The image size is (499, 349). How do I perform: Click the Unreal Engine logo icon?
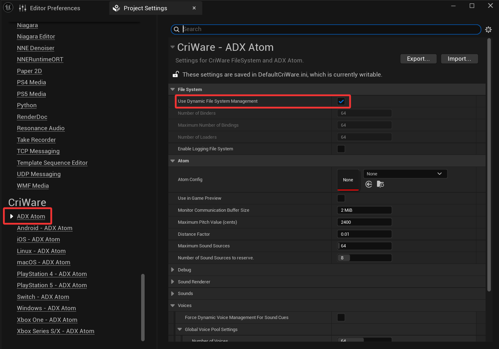(x=8, y=7)
